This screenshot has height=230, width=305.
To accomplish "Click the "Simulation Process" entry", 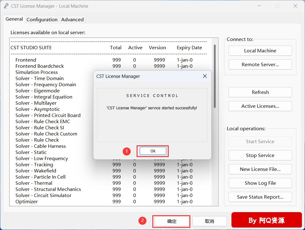I will point(36,72).
